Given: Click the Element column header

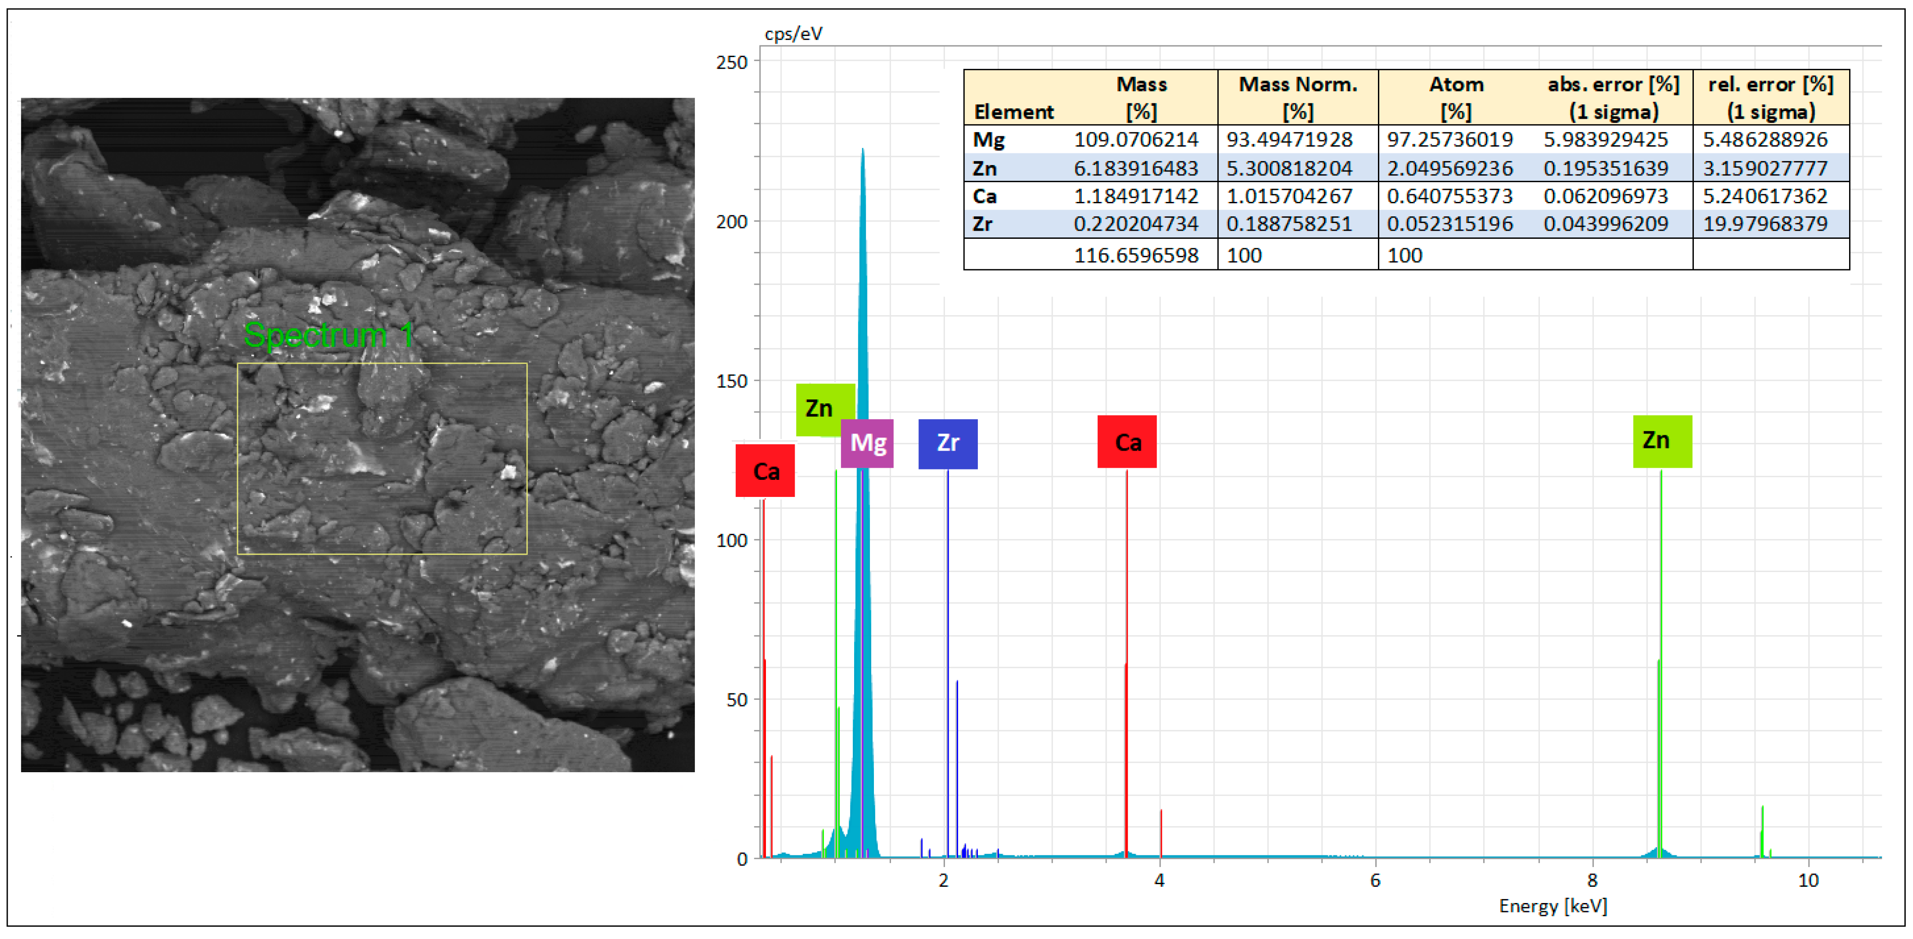Looking at the screenshot, I should [1014, 112].
